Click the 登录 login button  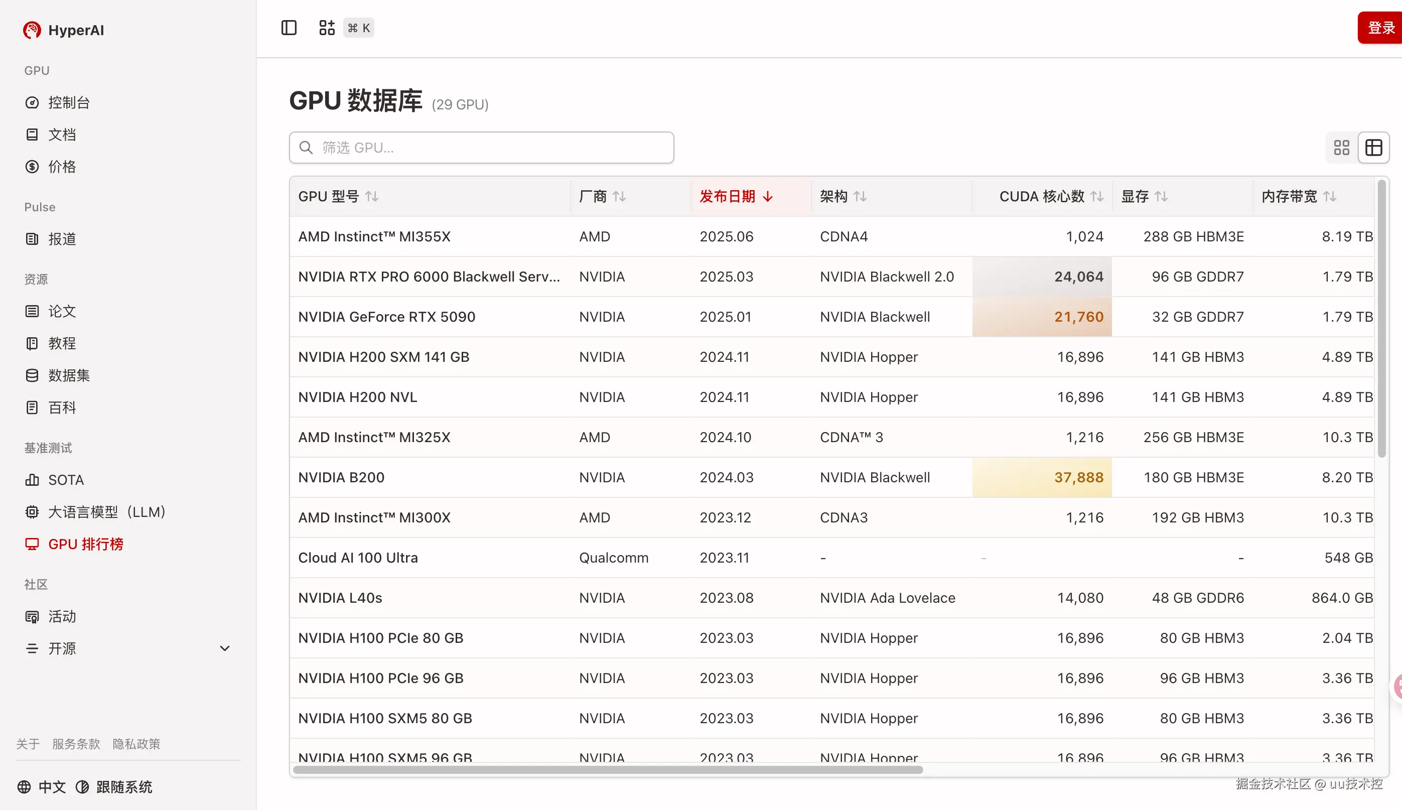[1380, 27]
